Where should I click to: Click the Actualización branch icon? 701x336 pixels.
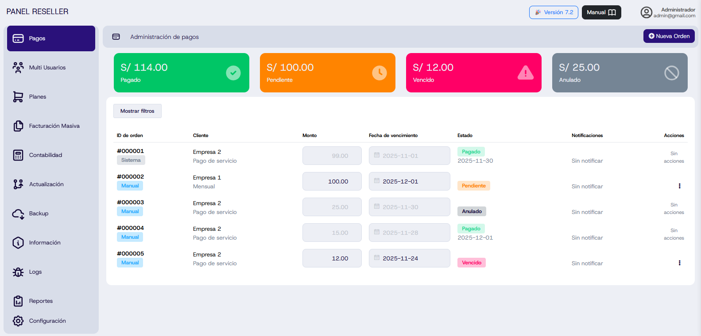(x=18, y=184)
